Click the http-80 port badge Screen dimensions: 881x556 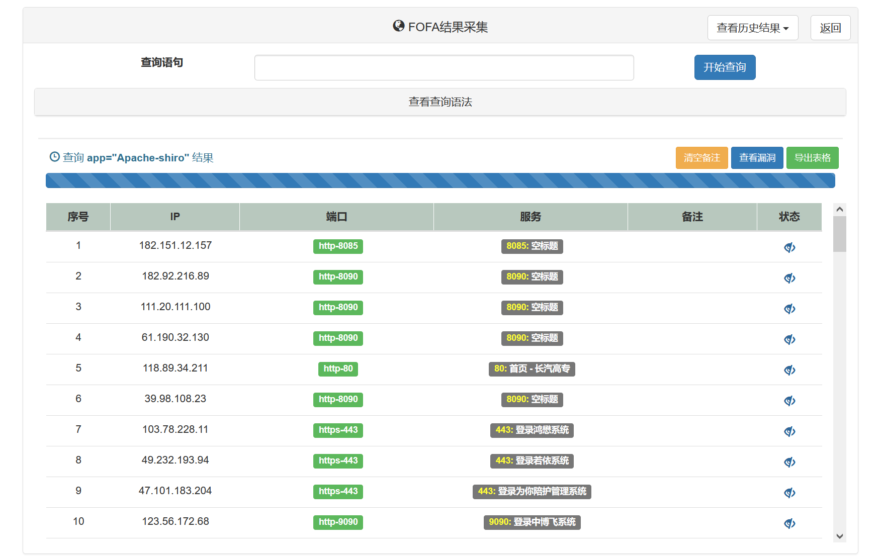[x=338, y=369]
